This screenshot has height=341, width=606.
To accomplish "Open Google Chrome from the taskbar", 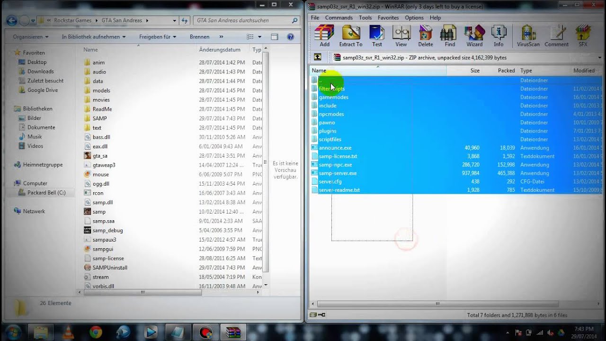I will click(96, 332).
